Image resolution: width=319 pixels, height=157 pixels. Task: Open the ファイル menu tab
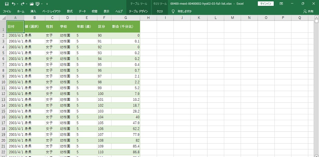coord(7,11)
